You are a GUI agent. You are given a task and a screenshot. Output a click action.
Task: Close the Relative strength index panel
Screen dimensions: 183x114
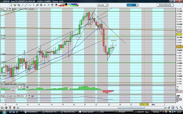(x=32, y=96)
